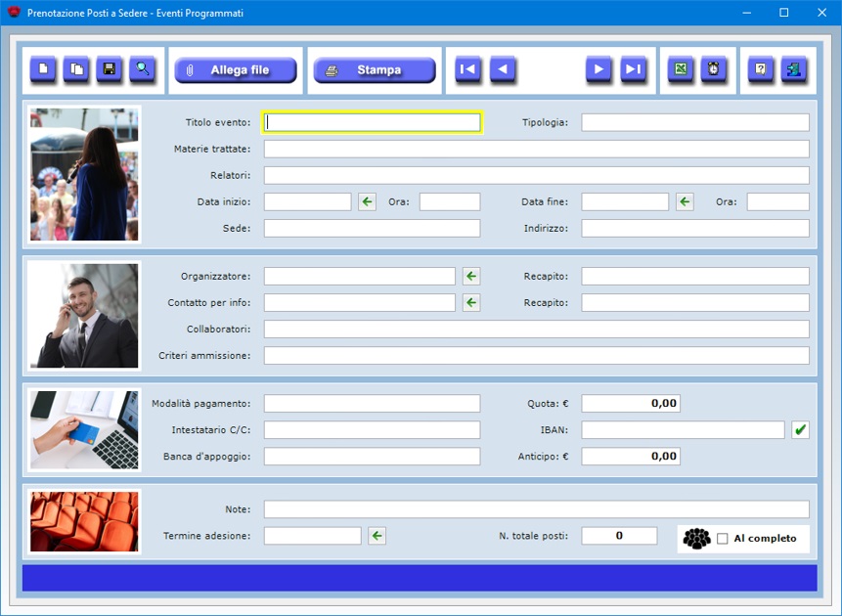Screen dimensions: 842x616
Task: Click the Criteri ammissione field
Action: click(537, 355)
